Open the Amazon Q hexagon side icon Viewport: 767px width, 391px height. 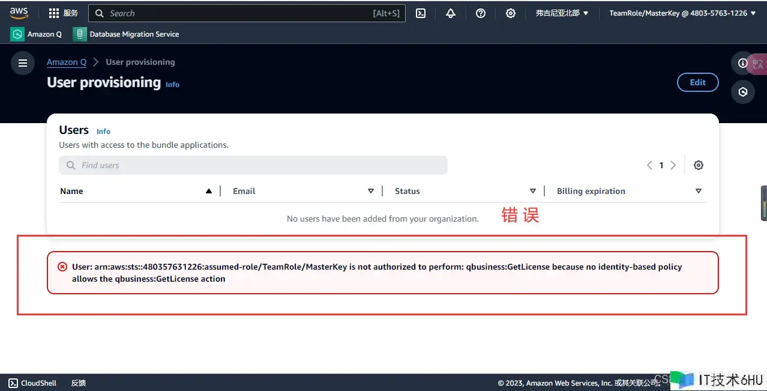pyautogui.click(x=743, y=92)
